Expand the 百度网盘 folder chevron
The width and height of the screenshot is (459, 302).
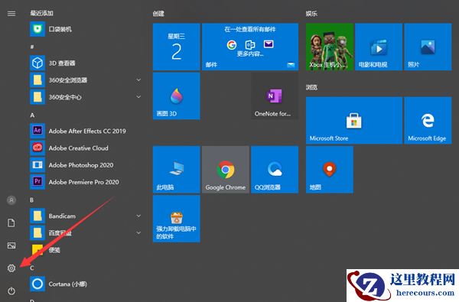(x=138, y=233)
